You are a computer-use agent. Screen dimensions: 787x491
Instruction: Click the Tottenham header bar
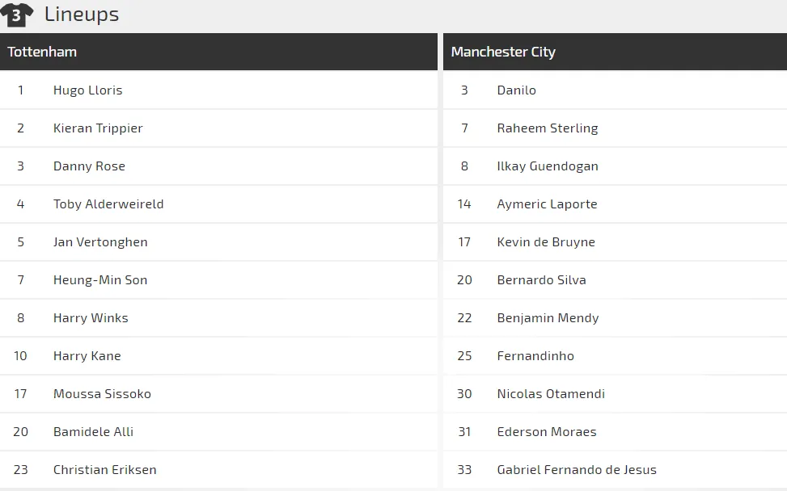coord(218,51)
